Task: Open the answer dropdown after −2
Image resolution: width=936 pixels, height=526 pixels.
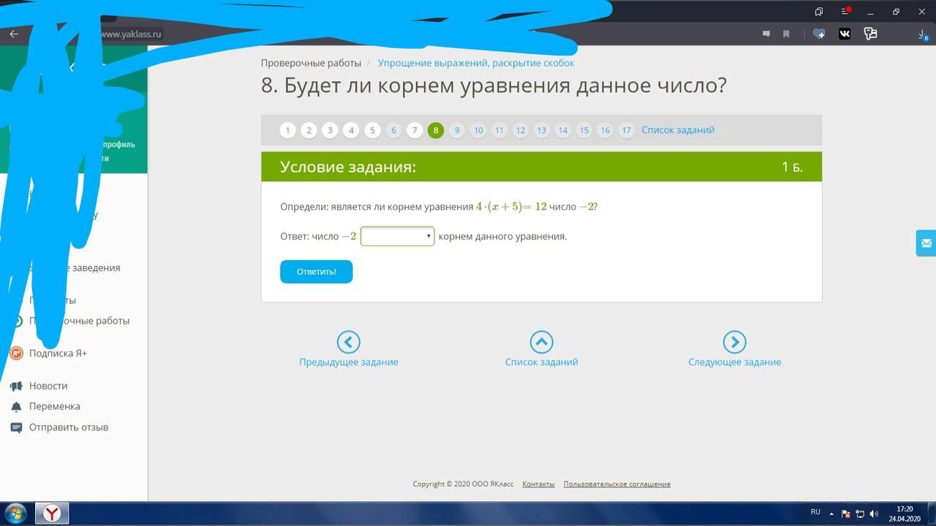Action: click(x=397, y=236)
